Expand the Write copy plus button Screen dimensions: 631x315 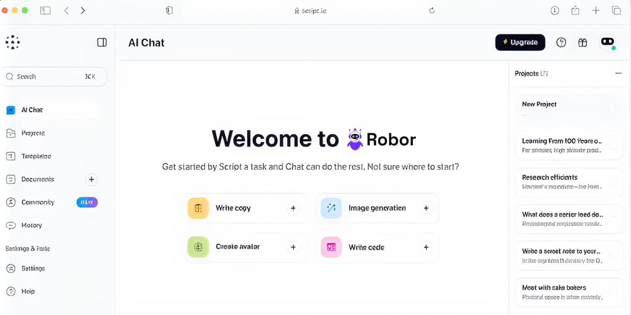tap(293, 208)
